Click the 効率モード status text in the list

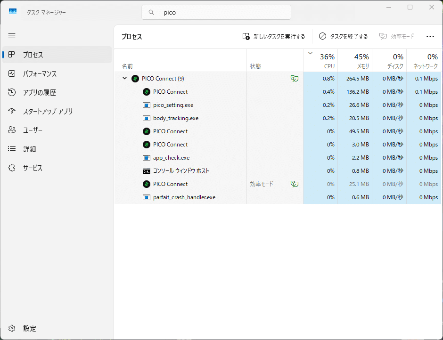[x=262, y=184]
